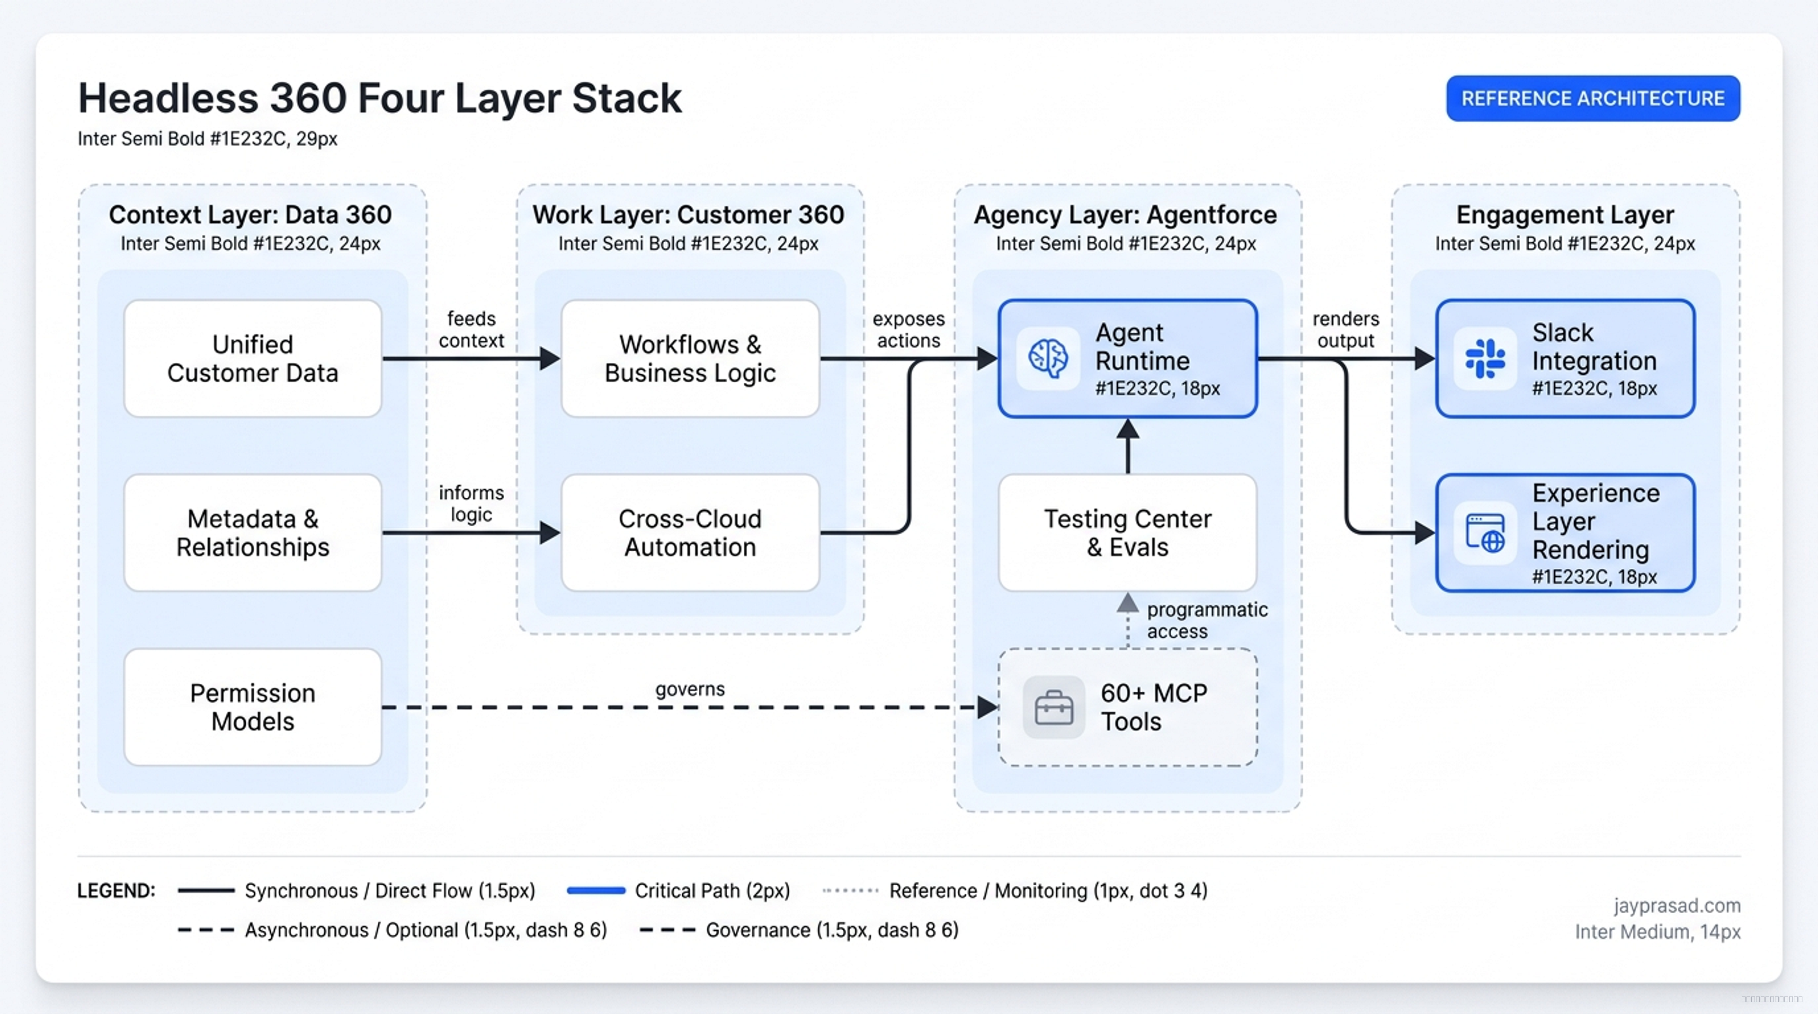Screen dimensions: 1818x1014
Task: Click the "Work Layer: Customer 360" heading
Action: pyautogui.click(x=688, y=214)
